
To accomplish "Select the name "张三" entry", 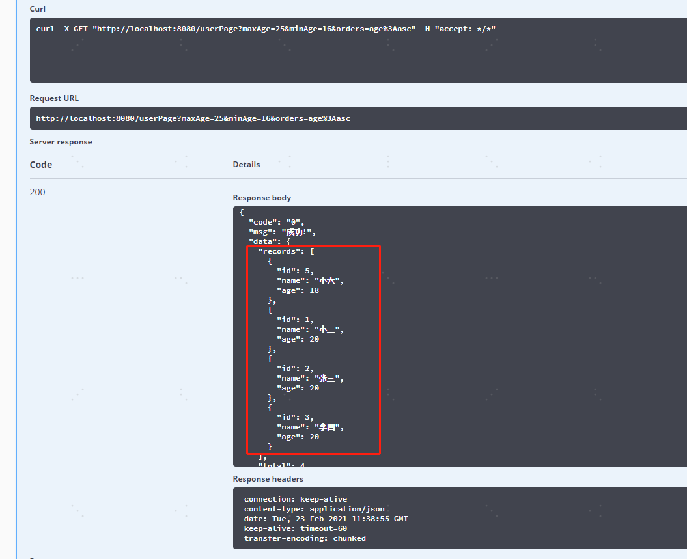I will pyautogui.click(x=309, y=378).
